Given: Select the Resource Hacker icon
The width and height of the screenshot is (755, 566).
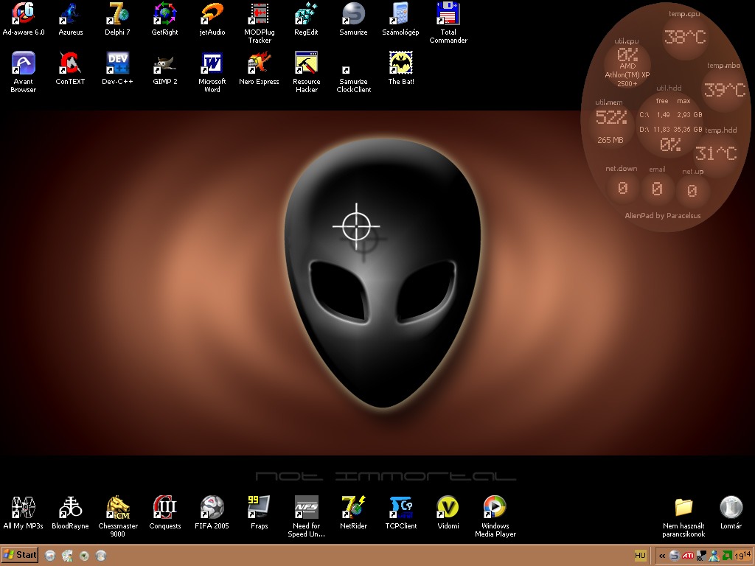Looking at the screenshot, I should [x=307, y=63].
